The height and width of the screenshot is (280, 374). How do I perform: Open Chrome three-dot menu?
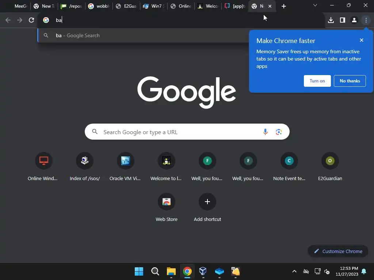[x=366, y=20]
